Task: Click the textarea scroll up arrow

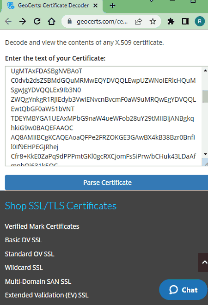Action: (x=205, y=71)
